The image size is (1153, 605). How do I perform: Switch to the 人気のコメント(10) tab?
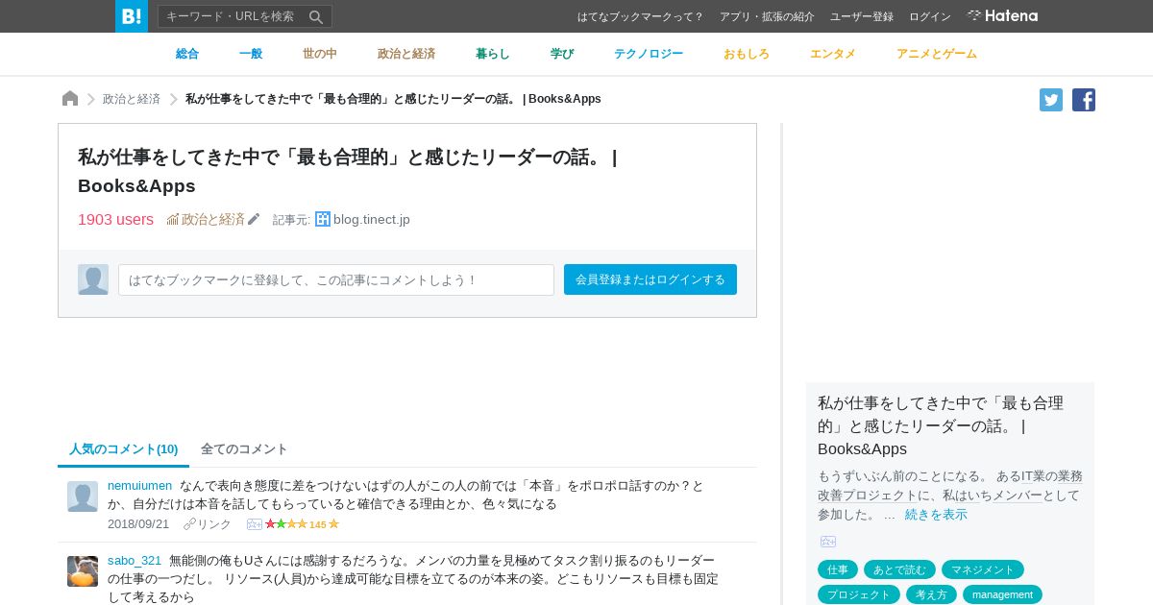(124, 449)
